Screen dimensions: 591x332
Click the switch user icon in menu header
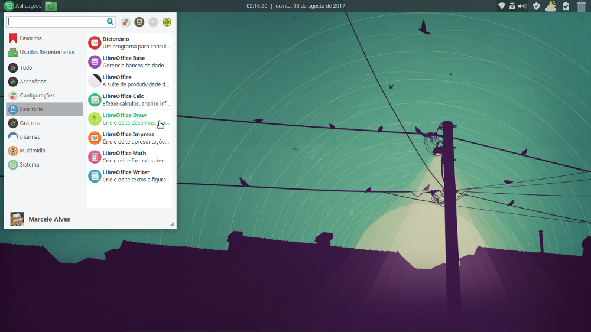153,22
